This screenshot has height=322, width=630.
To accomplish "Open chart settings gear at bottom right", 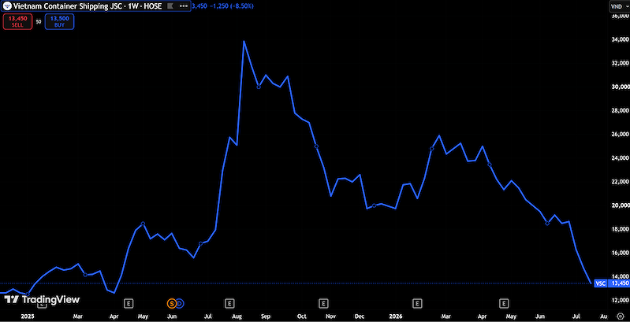I will point(619,316).
